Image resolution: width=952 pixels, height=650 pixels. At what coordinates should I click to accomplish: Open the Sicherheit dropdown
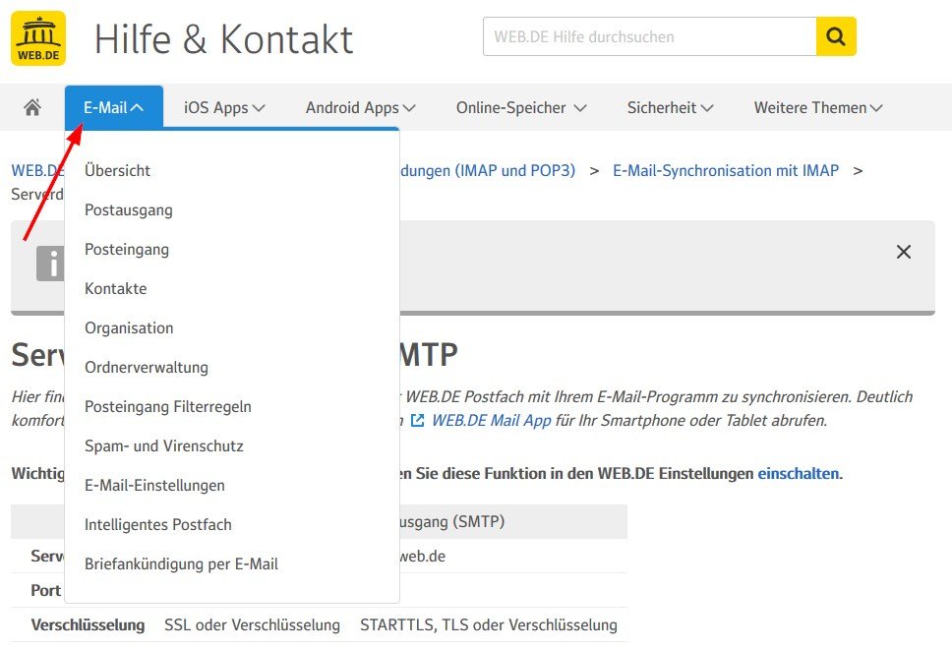coord(670,107)
